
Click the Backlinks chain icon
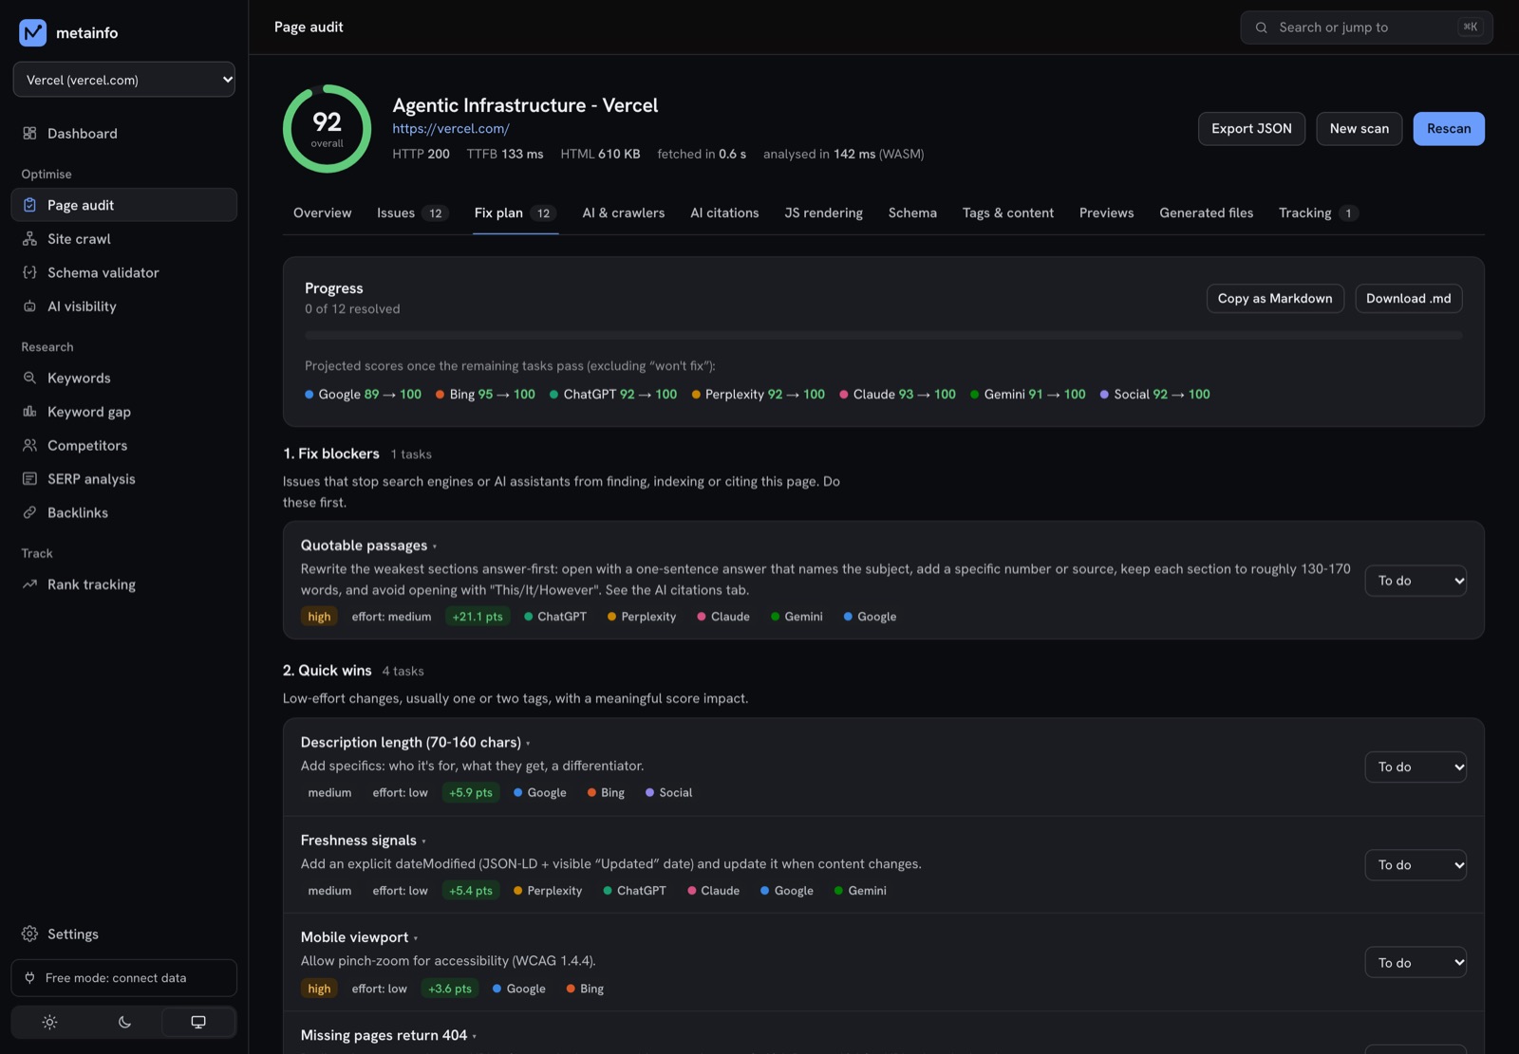pos(29,512)
